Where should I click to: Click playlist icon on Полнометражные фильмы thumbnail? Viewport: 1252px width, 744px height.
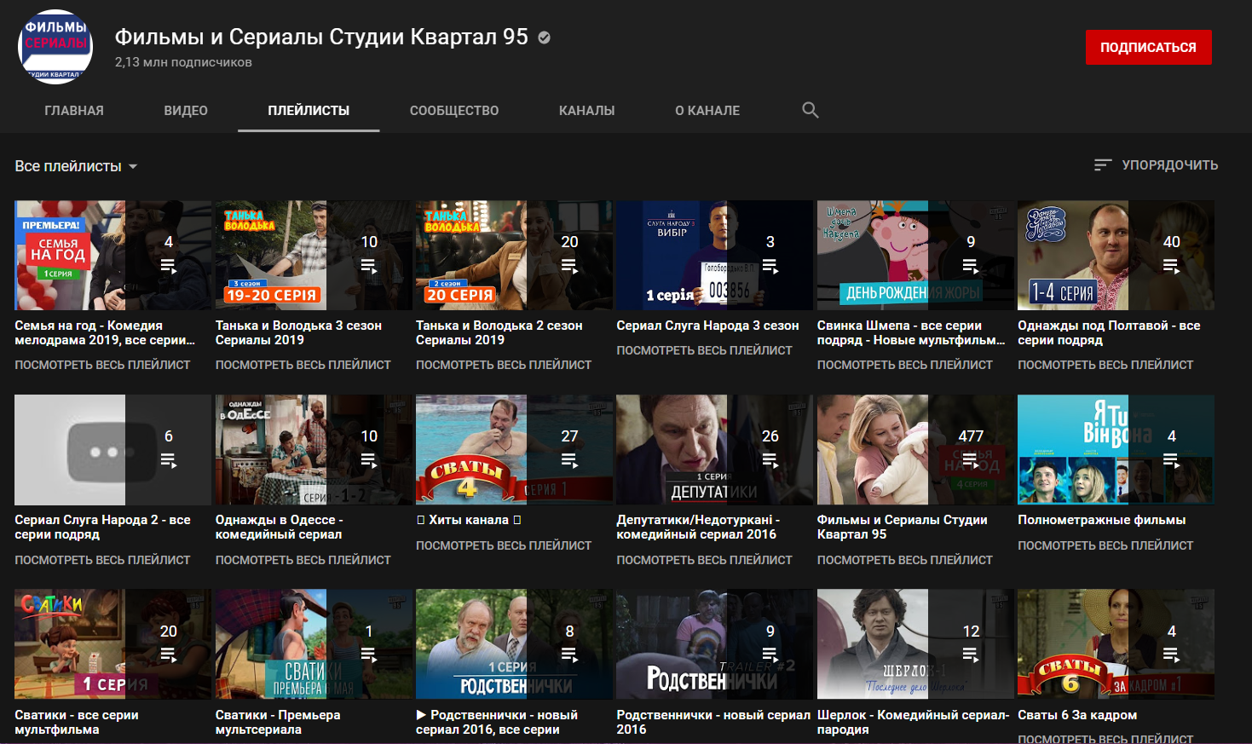point(1172,461)
